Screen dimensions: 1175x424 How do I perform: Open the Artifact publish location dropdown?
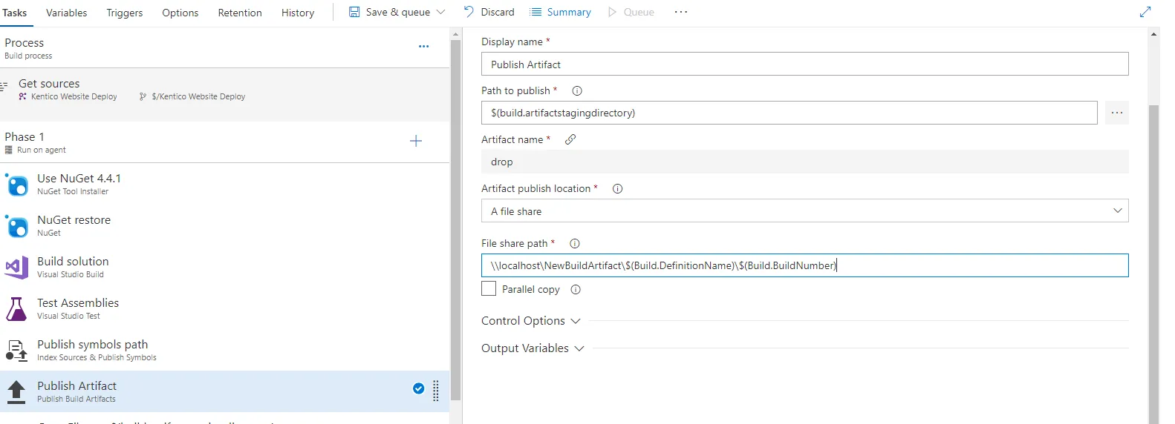click(804, 211)
